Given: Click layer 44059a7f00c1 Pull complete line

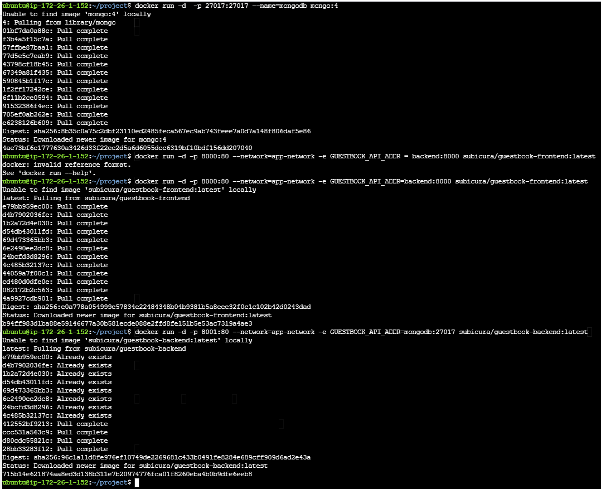Looking at the screenshot, I should click(55, 274).
